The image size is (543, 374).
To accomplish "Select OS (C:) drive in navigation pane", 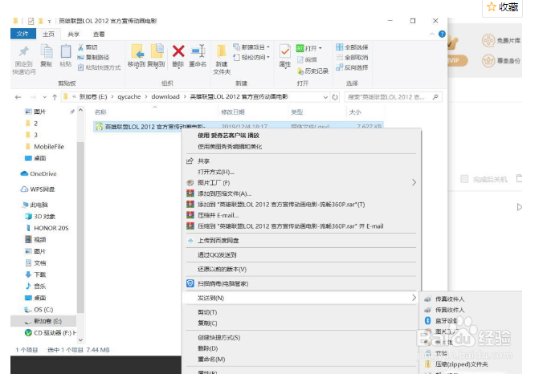I will tap(39, 310).
